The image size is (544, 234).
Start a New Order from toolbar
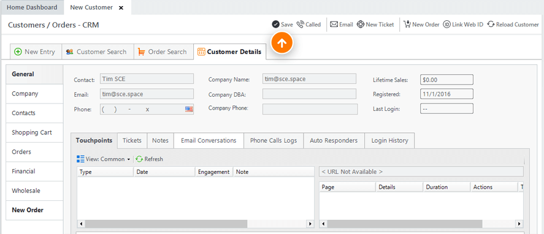click(x=421, y=25)
